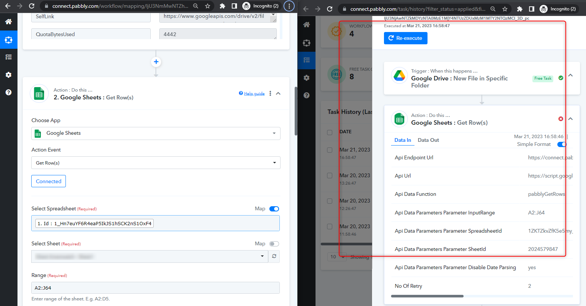The image size is (586, 306).
Task: Click the Re-execute button
Action: pos(406,38)
